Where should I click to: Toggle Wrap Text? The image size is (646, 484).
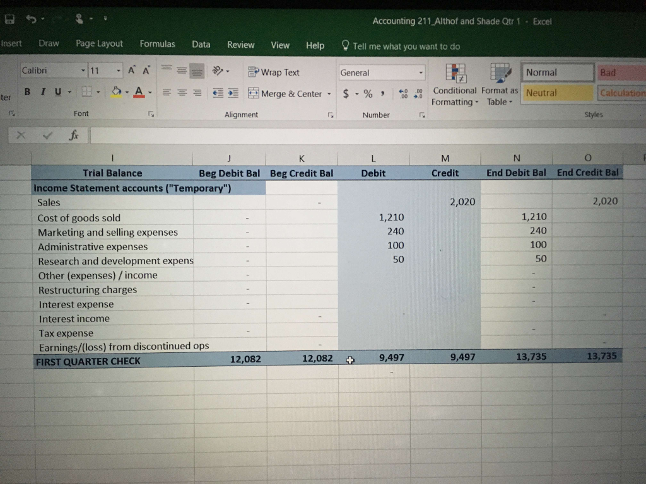(274, 72)
